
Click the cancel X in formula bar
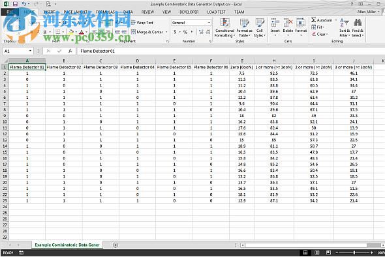click(x=48, y=51)
